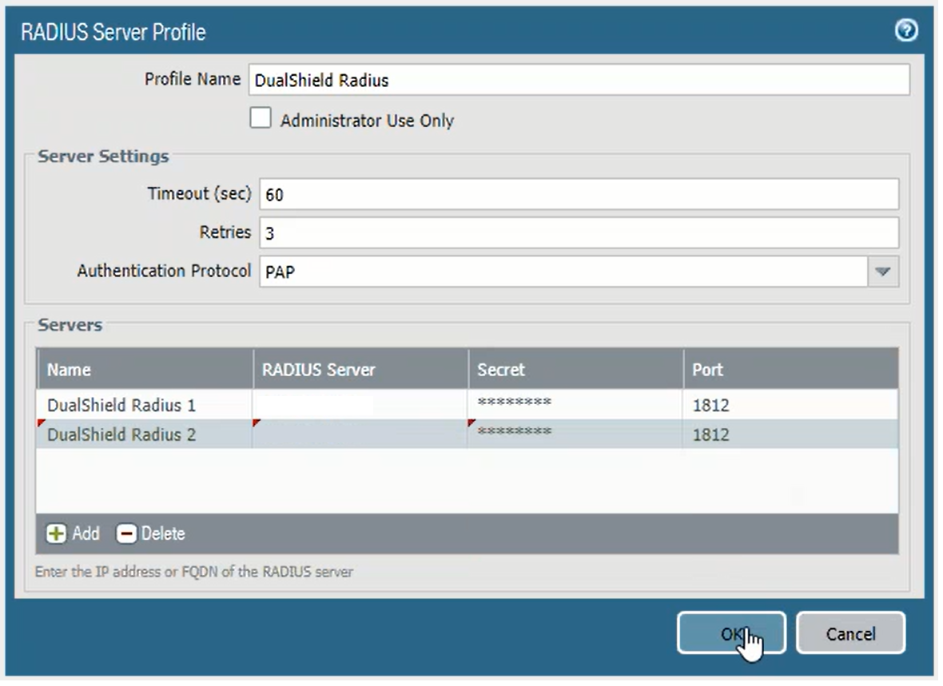The image size is (943, 686).
Task: Enable Administrator Use Only checkbox
Action: 261,119
